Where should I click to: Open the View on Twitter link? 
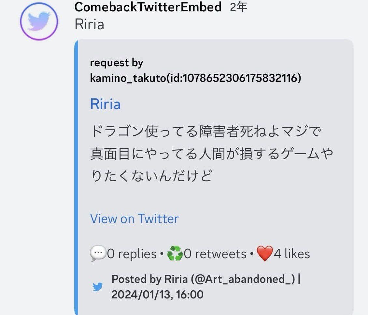134,219
